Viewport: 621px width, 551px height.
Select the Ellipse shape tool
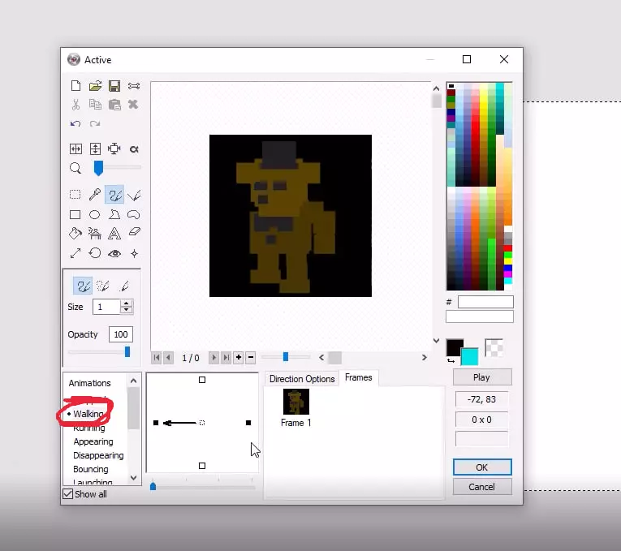95,214
